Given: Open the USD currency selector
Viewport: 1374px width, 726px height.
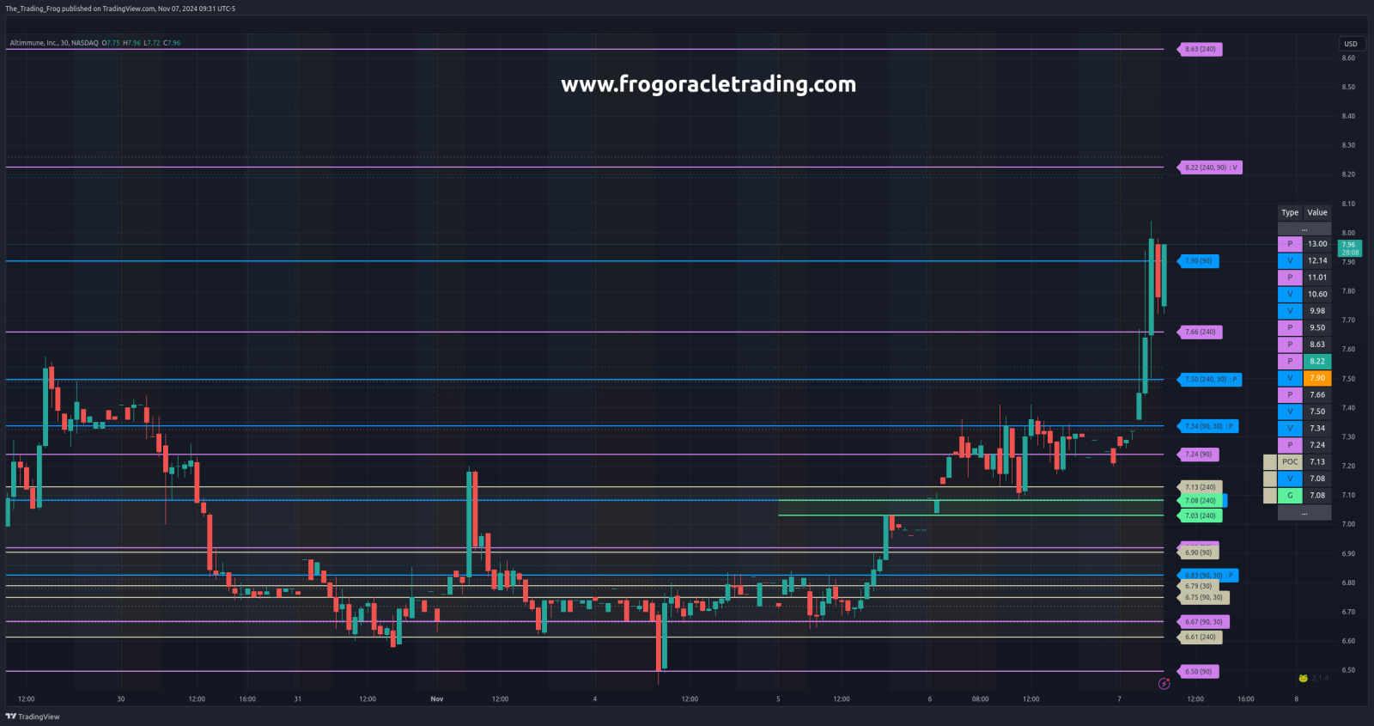Looking at the screenshot, I should [1351, 44].
